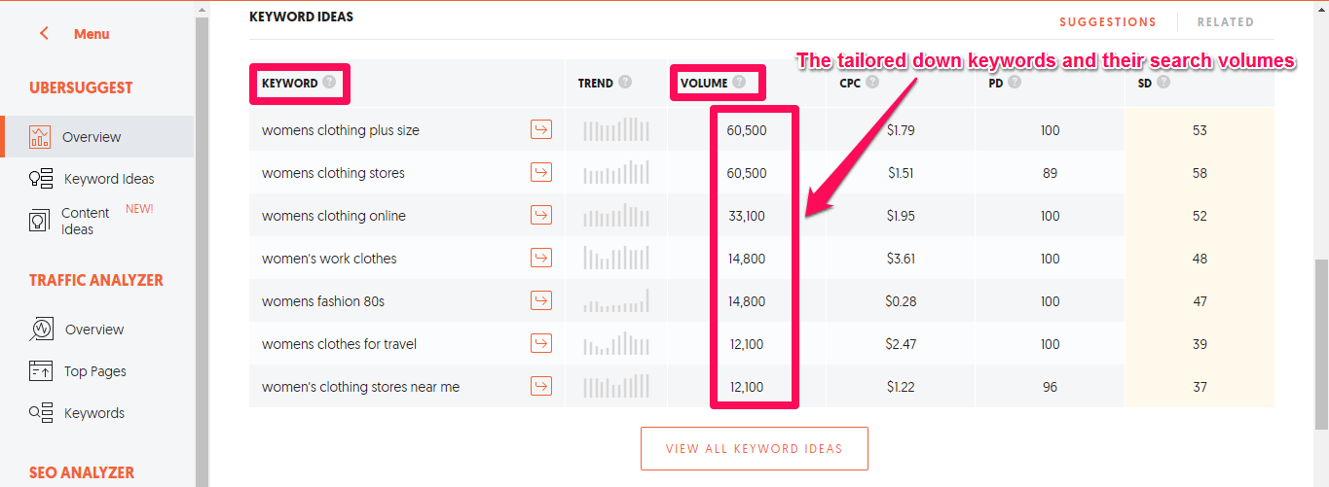
Task: Select Top Pages in sidebar menu
Action: (x=95, y=371)
